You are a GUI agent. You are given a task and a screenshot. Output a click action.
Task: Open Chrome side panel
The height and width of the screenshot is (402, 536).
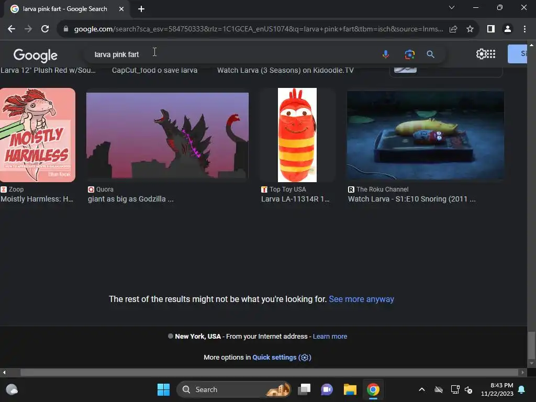point(491,29)
